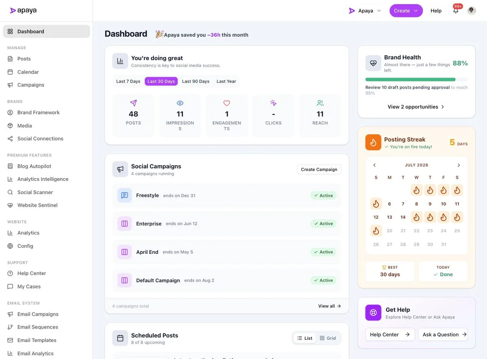The image size is (487, 359).
Task: Open the Default Campaign row
Action: click(x=227, y=280)
